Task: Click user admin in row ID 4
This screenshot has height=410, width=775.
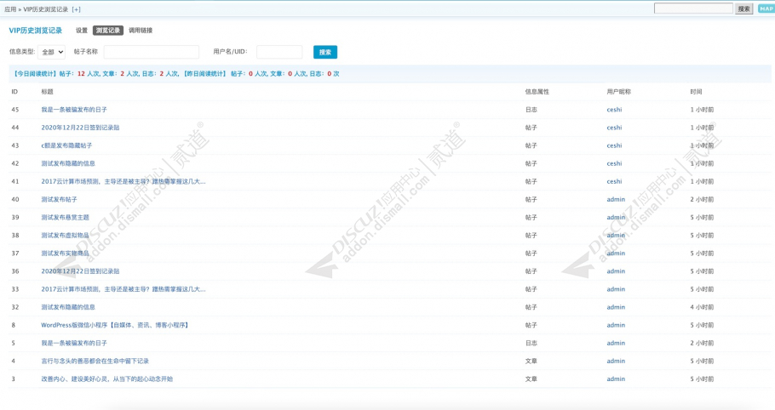Action: pos(616,362)
